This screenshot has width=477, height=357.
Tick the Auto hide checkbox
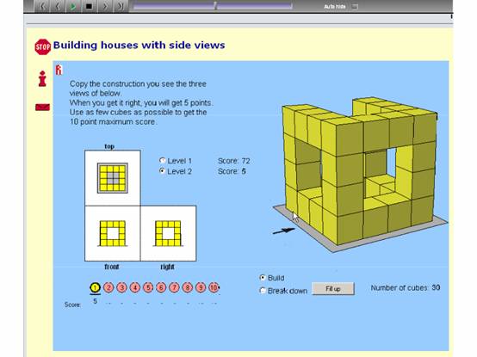[355, 6]
